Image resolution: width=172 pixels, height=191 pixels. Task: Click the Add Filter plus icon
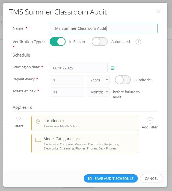point(150,121)
